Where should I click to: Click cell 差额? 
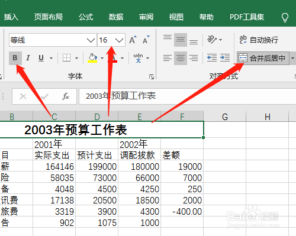182,155
